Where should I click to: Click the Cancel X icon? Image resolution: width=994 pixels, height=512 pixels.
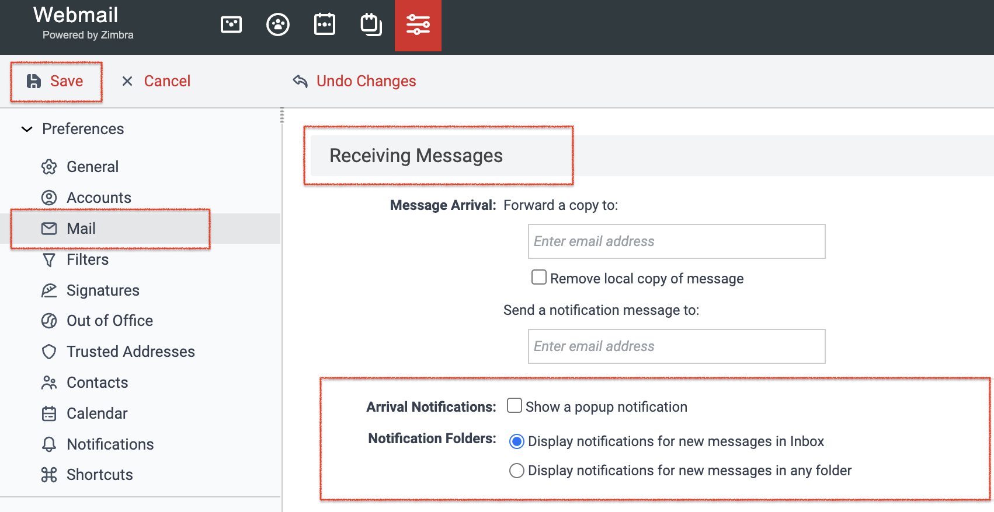tap(127, 81)
